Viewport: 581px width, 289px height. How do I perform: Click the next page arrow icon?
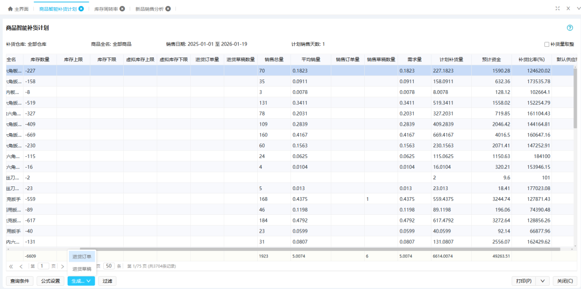62,266
